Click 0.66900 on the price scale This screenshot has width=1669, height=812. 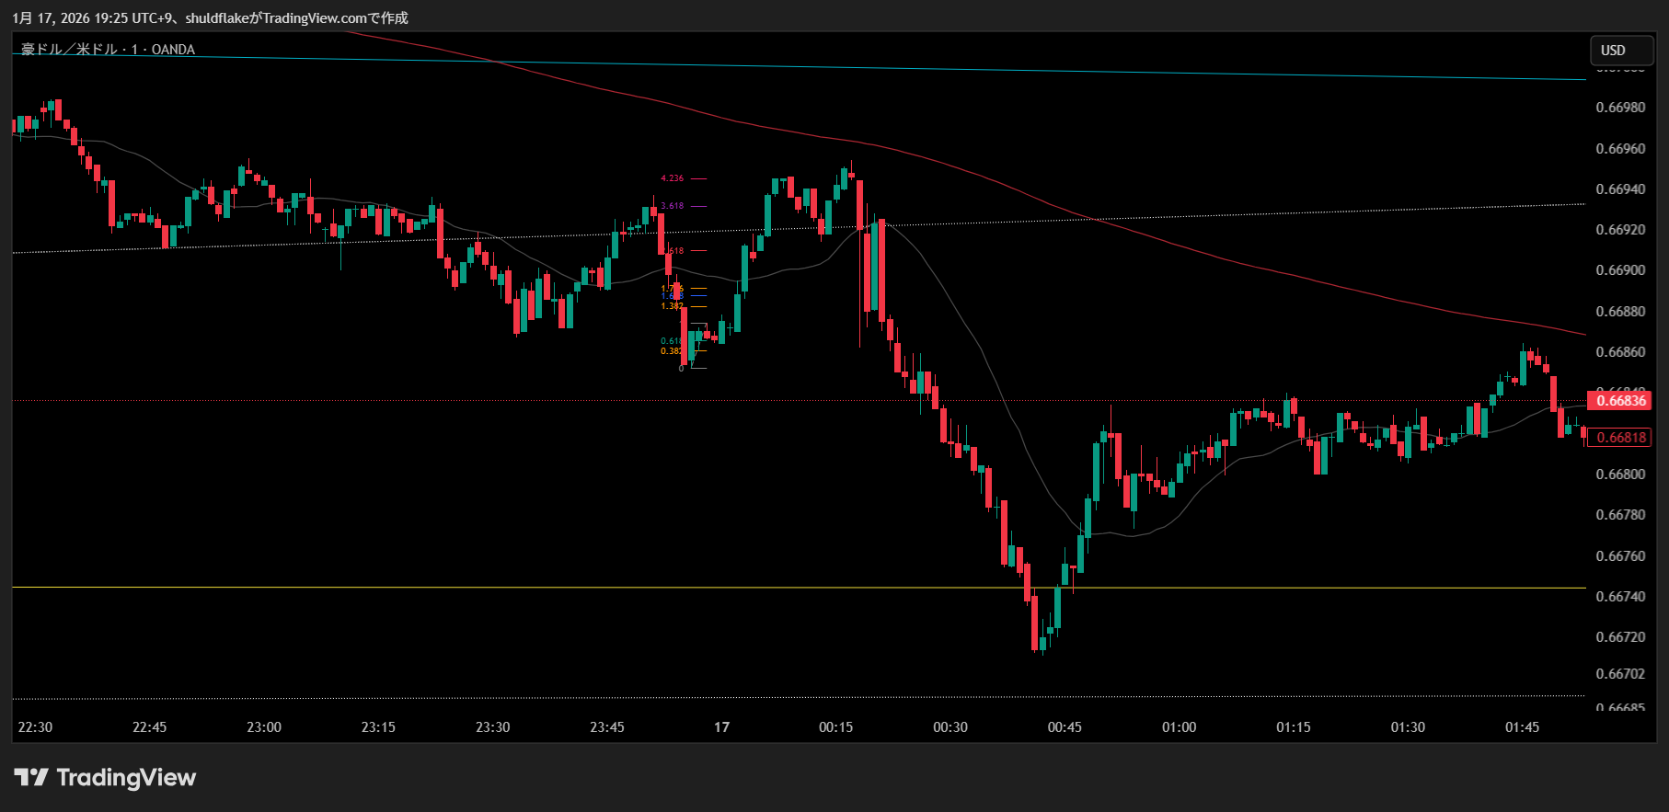click(1620, 270)
